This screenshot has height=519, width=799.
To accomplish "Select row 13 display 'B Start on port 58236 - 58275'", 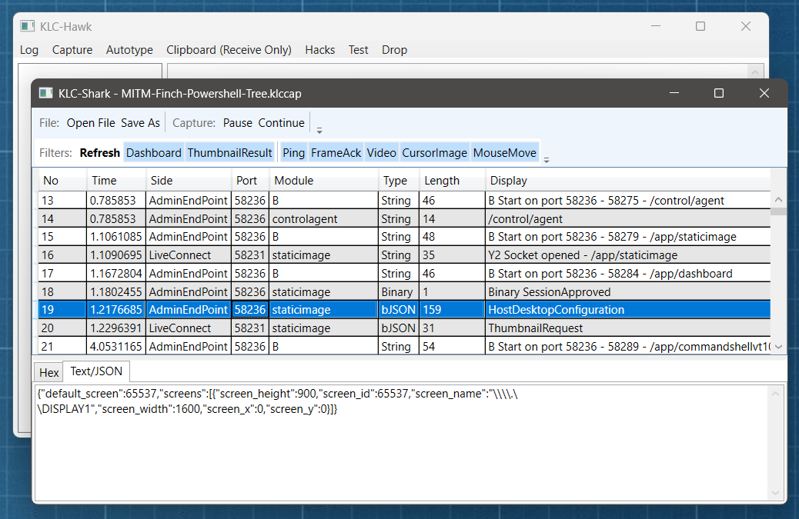I will coord(628,201).
